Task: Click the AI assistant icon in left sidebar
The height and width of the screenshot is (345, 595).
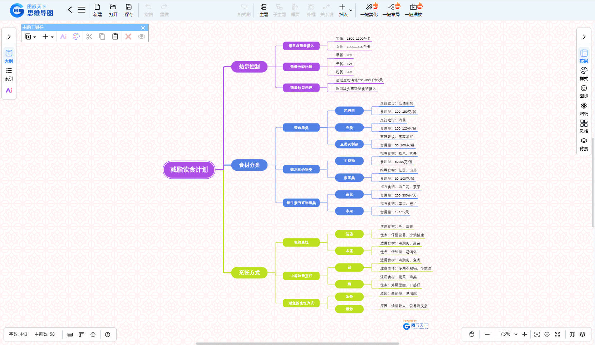Action: tap(9, 90)
